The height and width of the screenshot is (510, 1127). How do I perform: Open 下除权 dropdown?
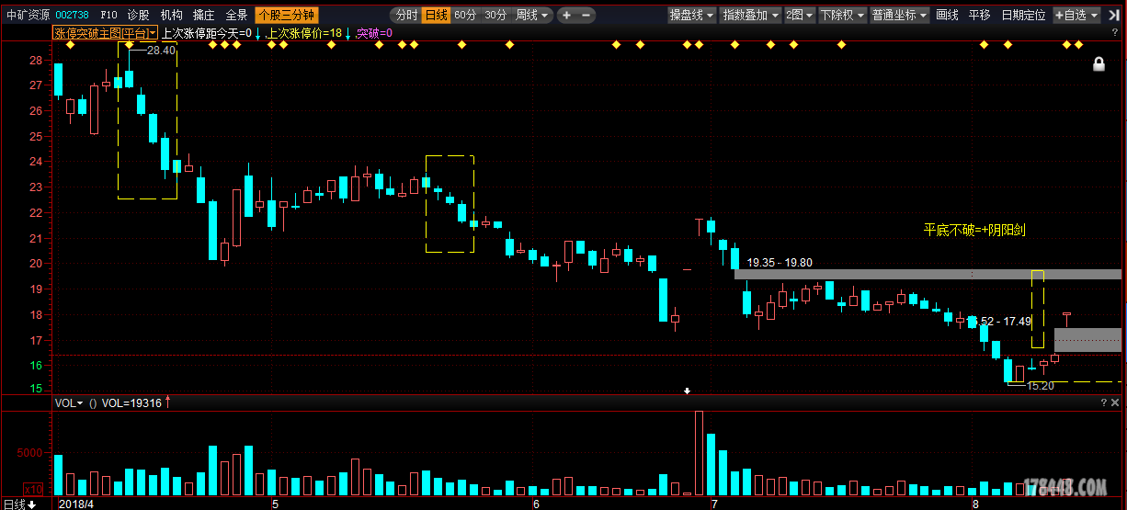842,16
